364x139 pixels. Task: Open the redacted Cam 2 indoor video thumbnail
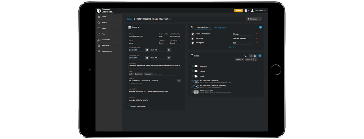(196, 86)
